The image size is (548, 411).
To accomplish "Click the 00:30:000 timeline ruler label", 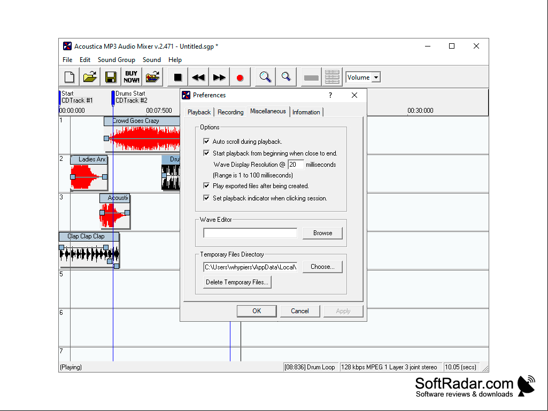I will (420, 111).
